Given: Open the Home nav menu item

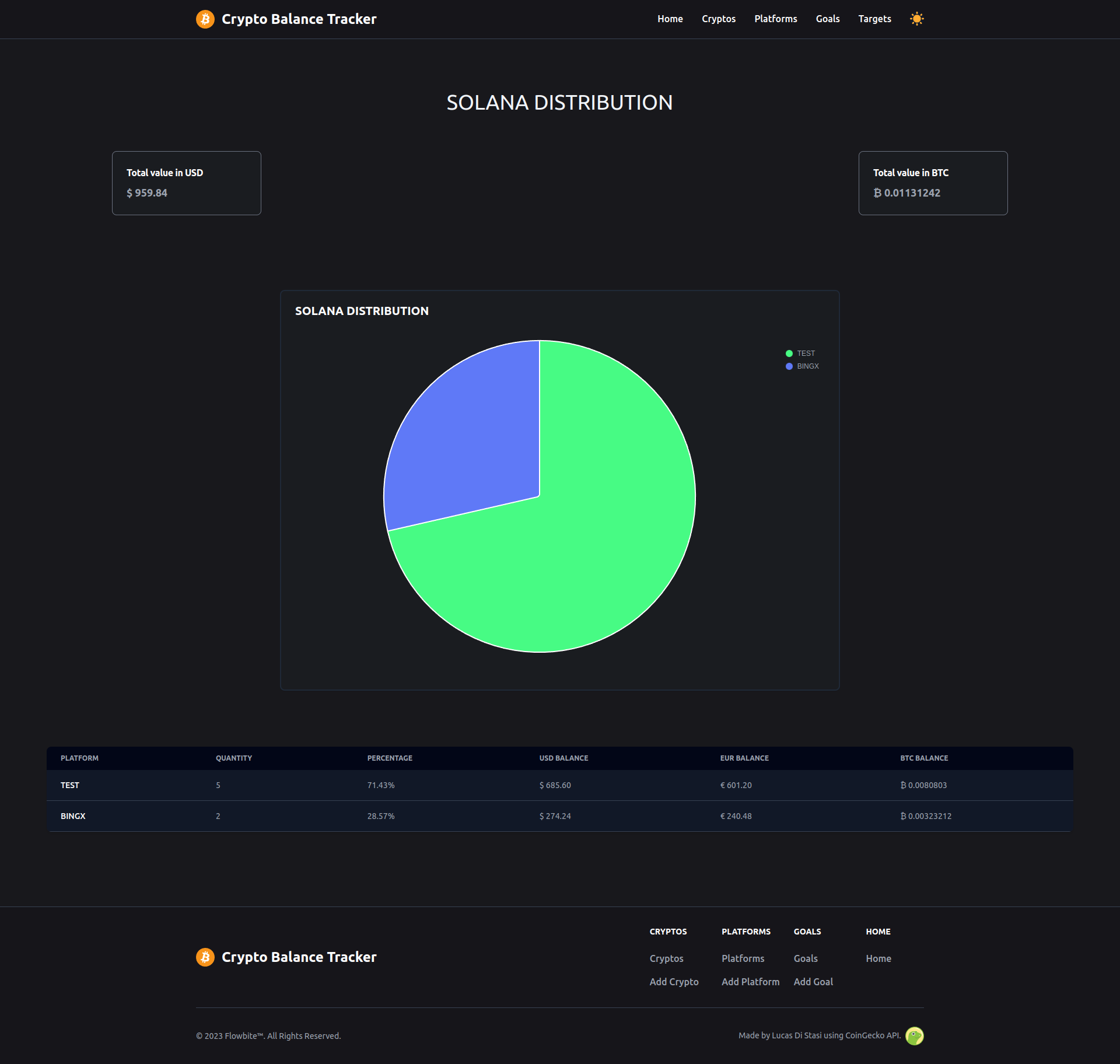Looking at the screenshot, I should (x=670, y=19).
